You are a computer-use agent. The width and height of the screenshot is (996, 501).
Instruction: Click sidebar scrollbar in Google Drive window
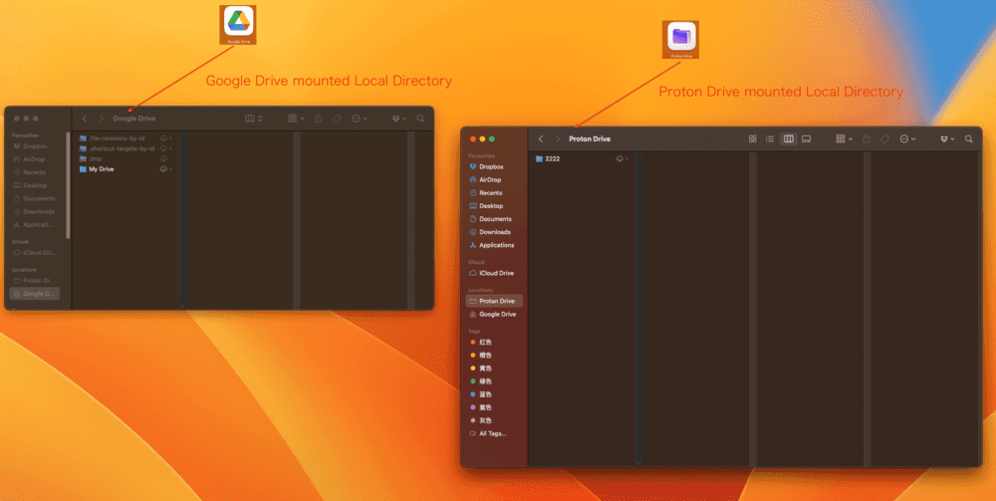point(68,185)
